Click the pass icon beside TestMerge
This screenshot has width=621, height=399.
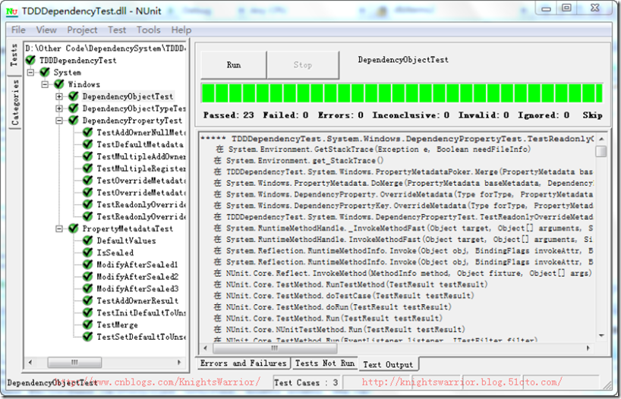pos(88,325)
